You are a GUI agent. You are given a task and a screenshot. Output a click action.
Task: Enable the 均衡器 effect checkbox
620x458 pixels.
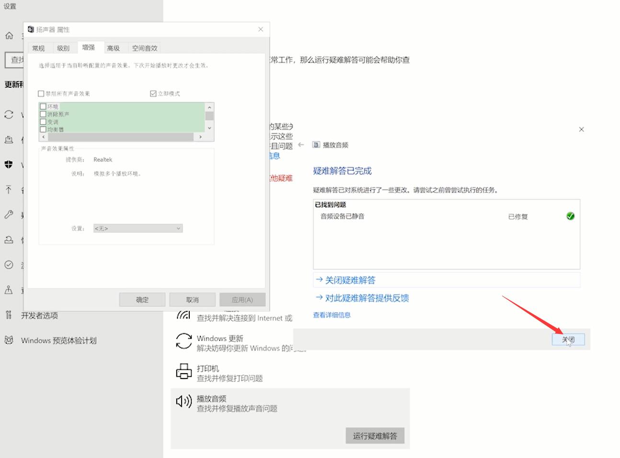point(43,129)
